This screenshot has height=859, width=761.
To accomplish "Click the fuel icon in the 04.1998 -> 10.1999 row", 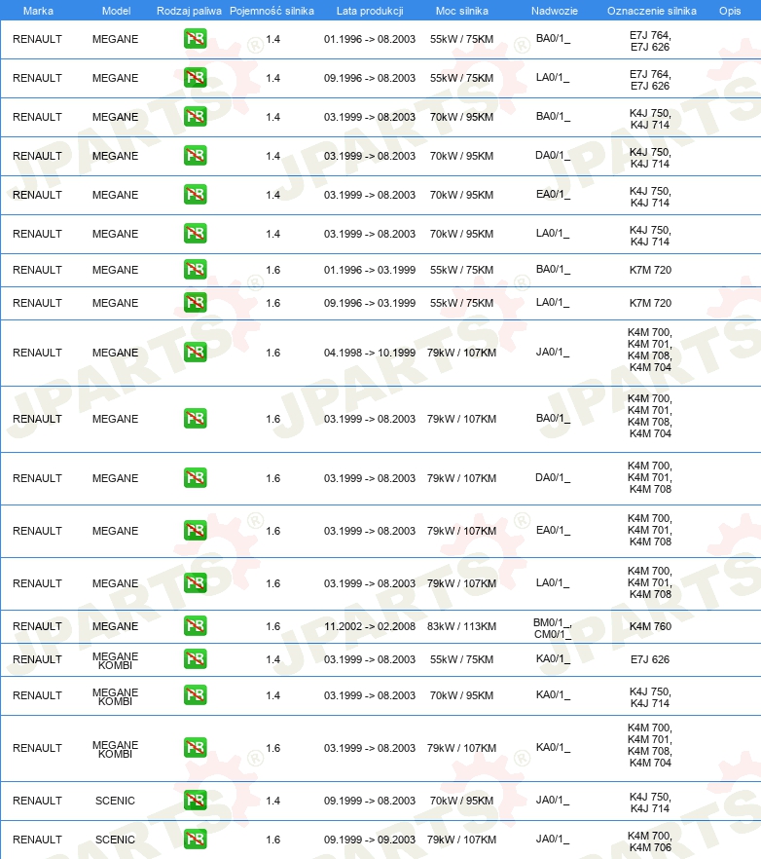I will click(x=195, y=353).
